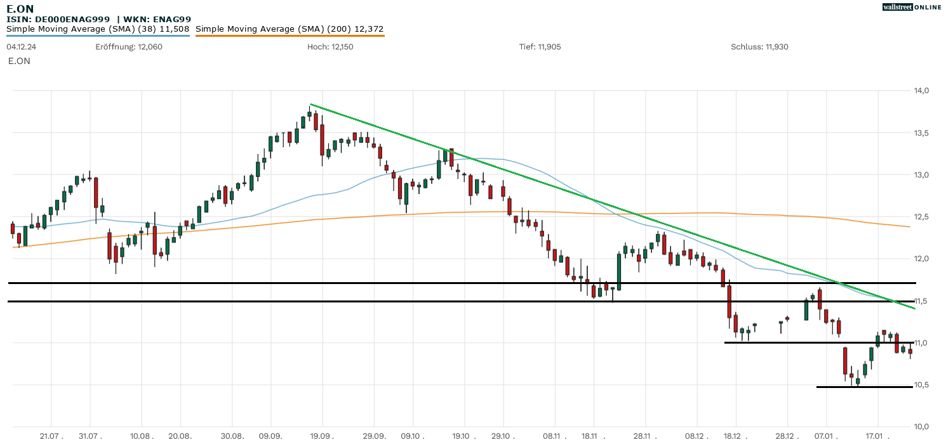The height and width of the screenshot is (440, 946).
Task: Toggle the SMA (200) legend entry
Action: point(289,29)
